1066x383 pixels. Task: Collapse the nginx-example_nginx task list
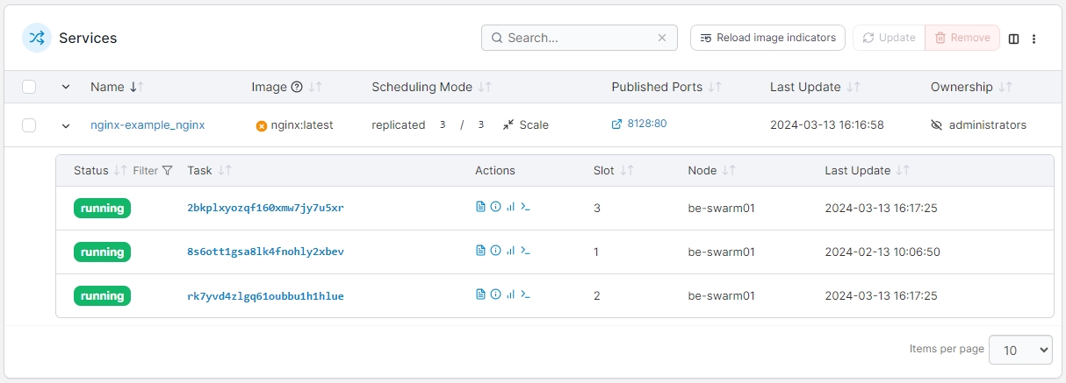(x=66, y=125)
